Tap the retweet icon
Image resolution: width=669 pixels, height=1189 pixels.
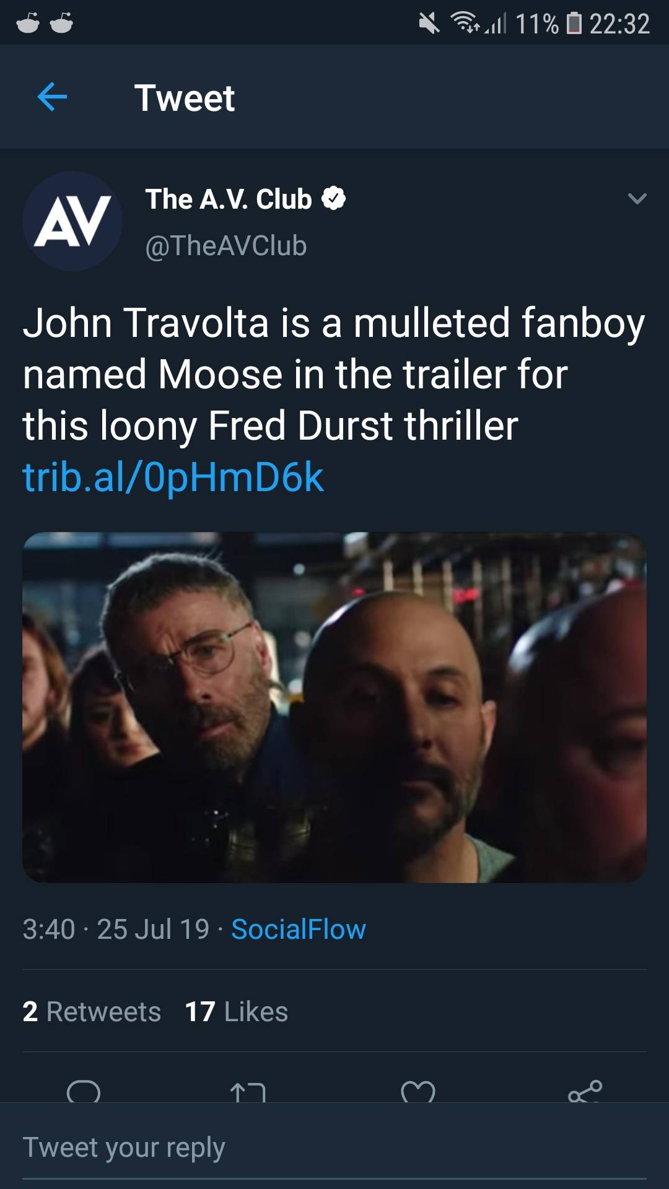[x=248, y=1092]
